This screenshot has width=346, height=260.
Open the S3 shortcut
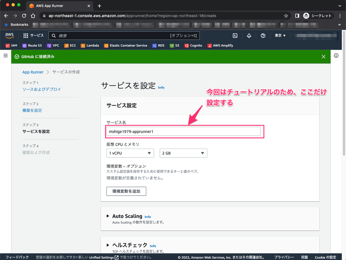[174, 46]
